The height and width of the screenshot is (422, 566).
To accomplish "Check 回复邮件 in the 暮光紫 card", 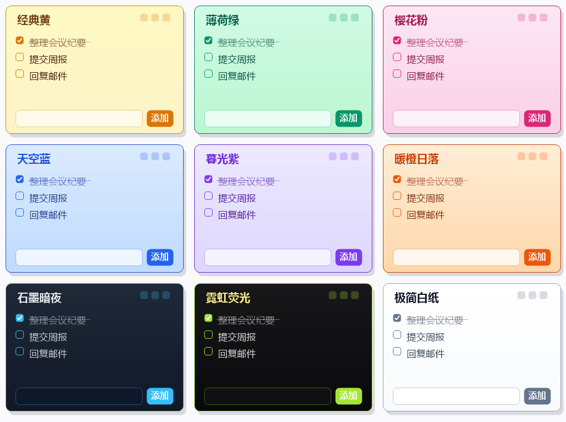I will point(208,213).
